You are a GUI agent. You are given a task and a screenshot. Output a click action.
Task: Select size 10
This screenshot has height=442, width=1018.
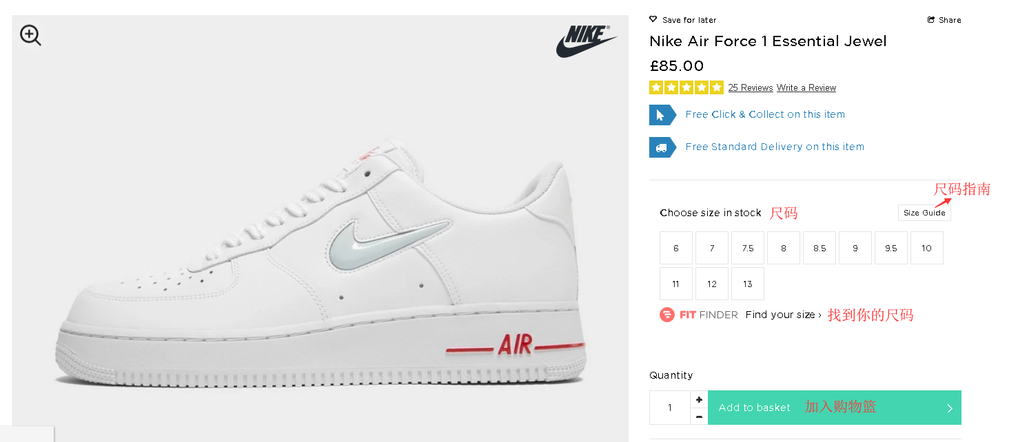(927, 248)
